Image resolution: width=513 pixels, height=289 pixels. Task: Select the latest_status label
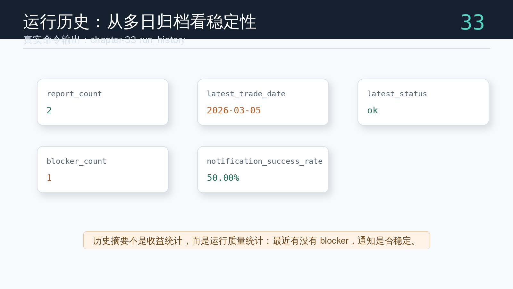pos(397,94)
